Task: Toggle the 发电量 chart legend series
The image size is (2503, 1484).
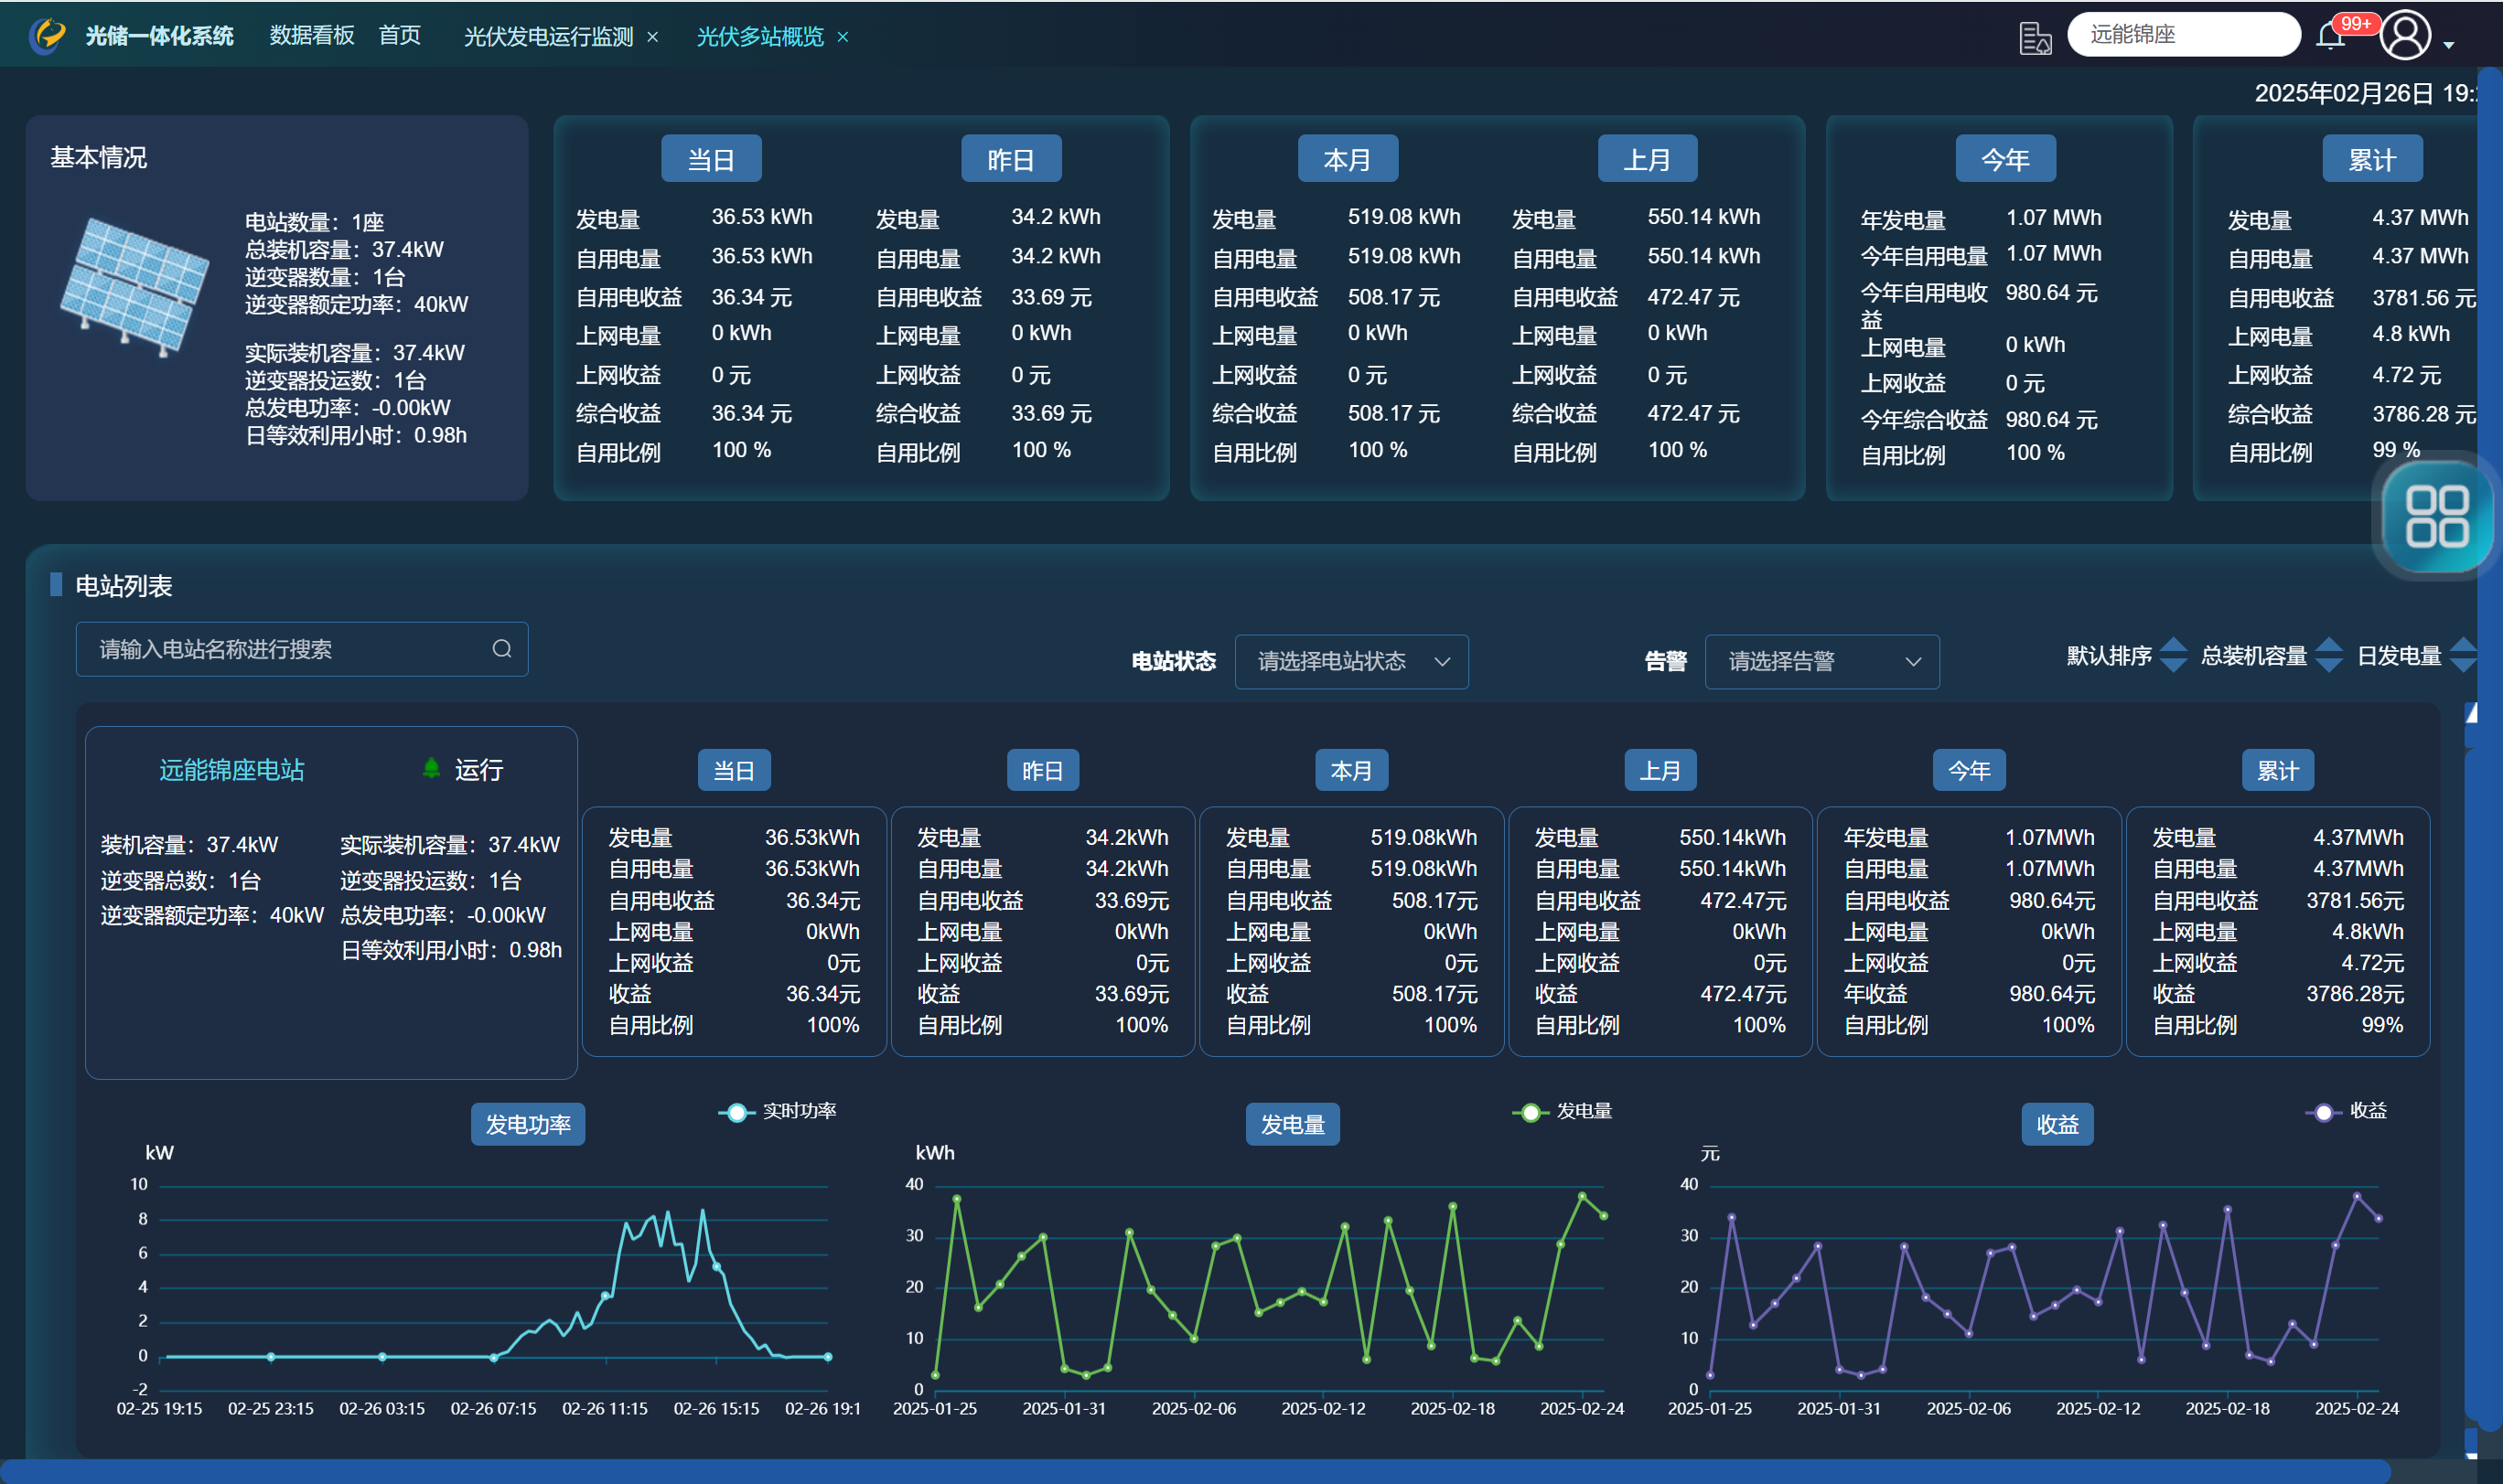Action: (x=1563, y=1112)
